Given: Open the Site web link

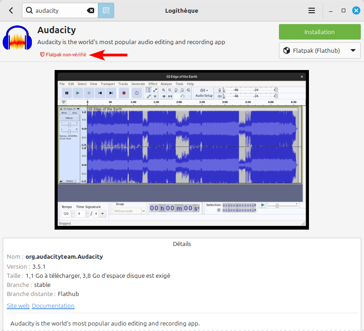Looking at the screenshot, I should click(18, 306).
